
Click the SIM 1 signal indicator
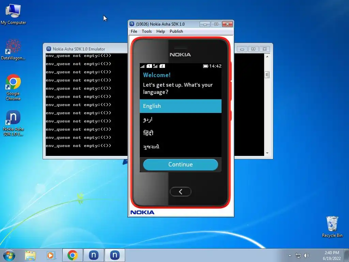tap(146, 66)
